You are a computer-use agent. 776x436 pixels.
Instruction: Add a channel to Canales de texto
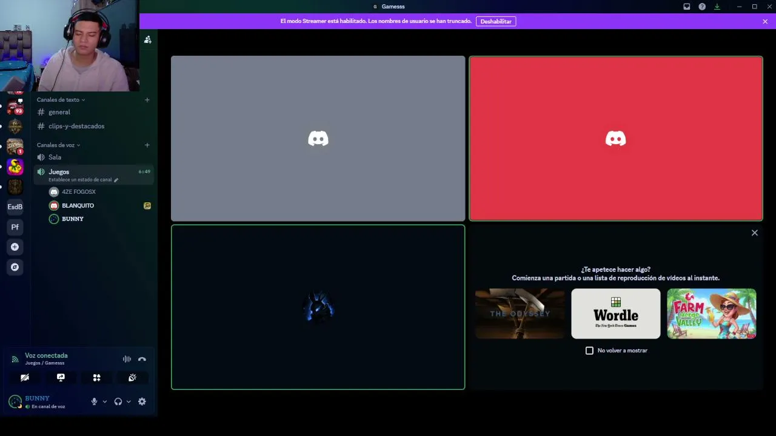[147, 100]
